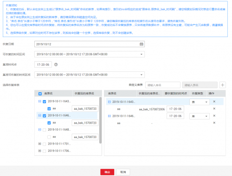Uncheck aa table under 2019-10-11-1643
Image resolution: width=232 pixels, height=176 pixels.
49,109
